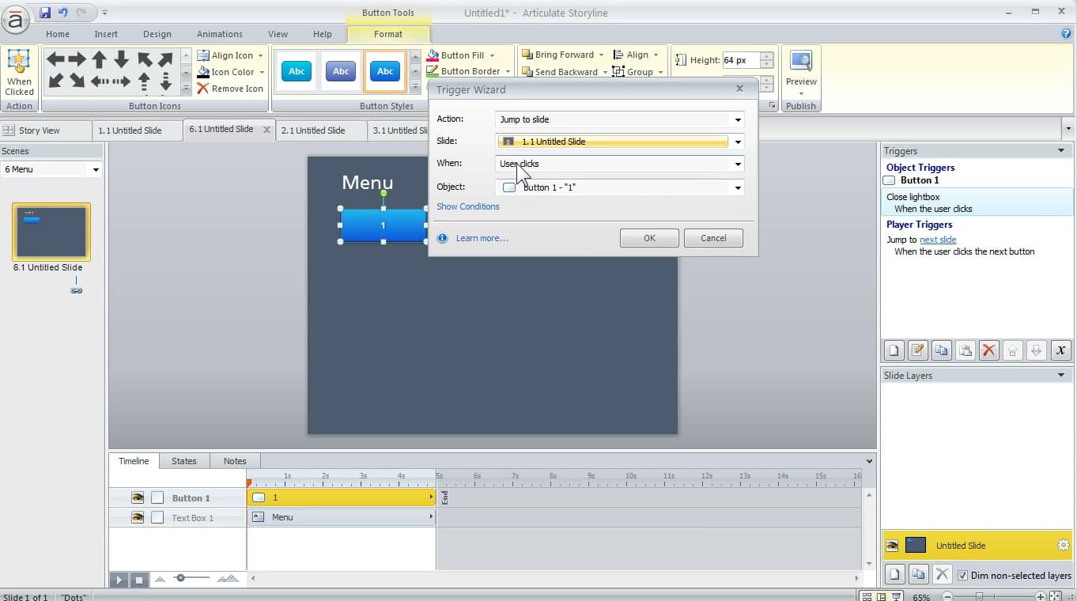Delete the selected trigger with red X
This screenshot has width=1077, height=601.
point(988,350)
